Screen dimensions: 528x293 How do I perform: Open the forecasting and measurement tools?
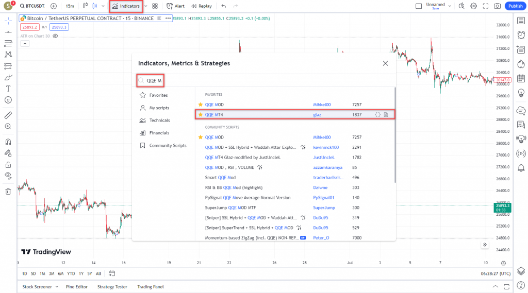pos(8,66)
